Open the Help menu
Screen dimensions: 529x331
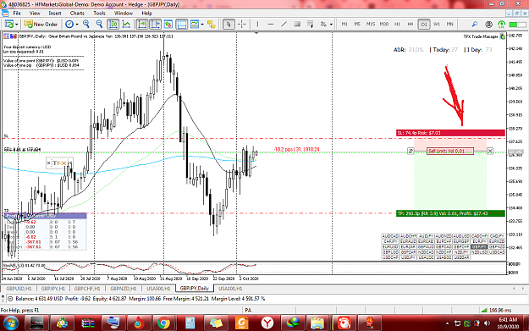[146, 14]
